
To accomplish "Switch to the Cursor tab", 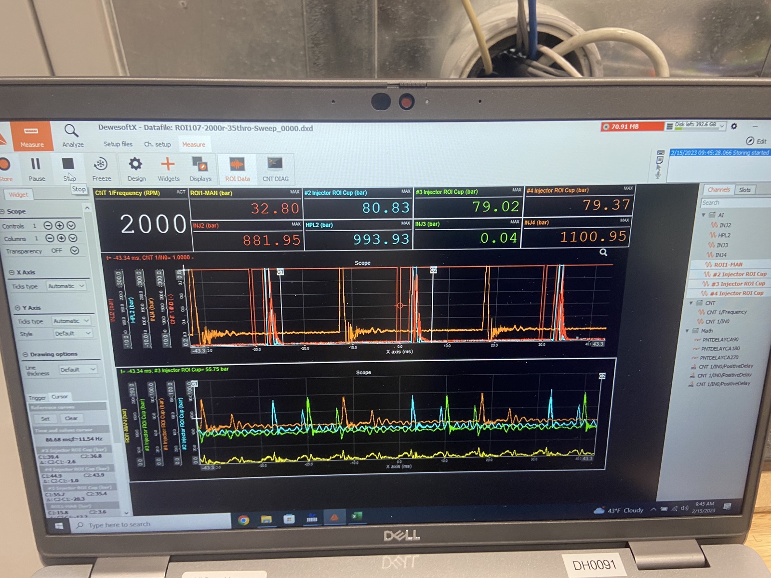I will pos(60,396).
